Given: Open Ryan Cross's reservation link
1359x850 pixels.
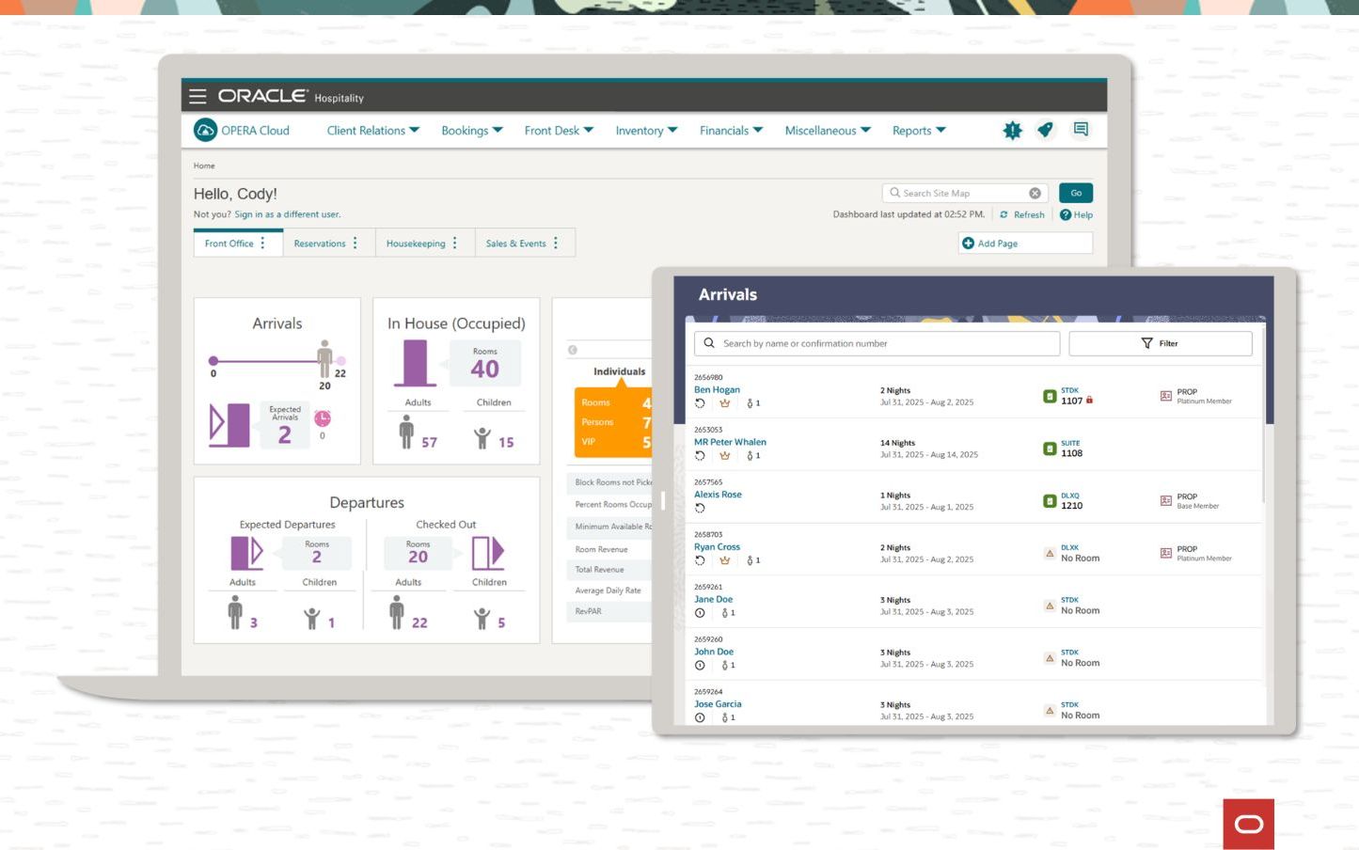Looking at the screenshot, I should coord(717,546).
